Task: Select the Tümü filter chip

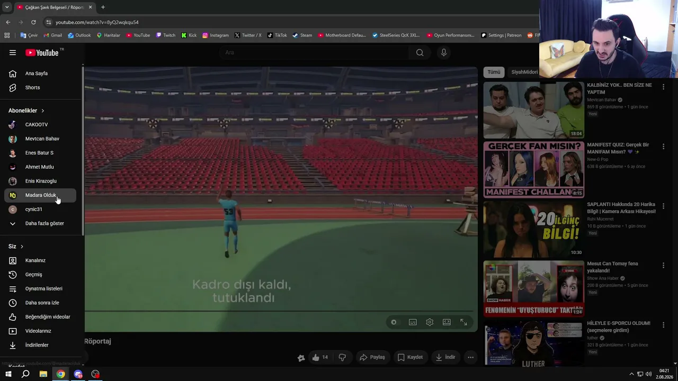Action: (x=494, y=72)
